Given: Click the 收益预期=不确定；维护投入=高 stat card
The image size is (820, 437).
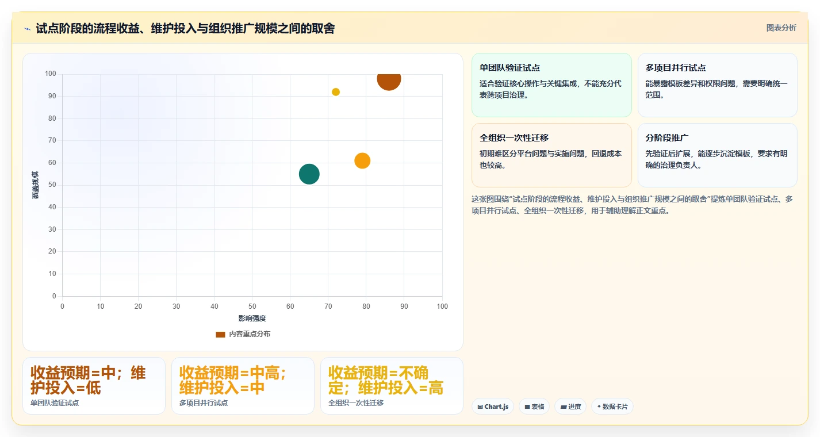Looking at the screenshot, I should pyautogui.click(x=392, y=386).
